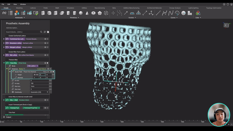Screen dimensions: 233x131
Task: Pick the Cone primitive icon
Action: tap(87, 13)
